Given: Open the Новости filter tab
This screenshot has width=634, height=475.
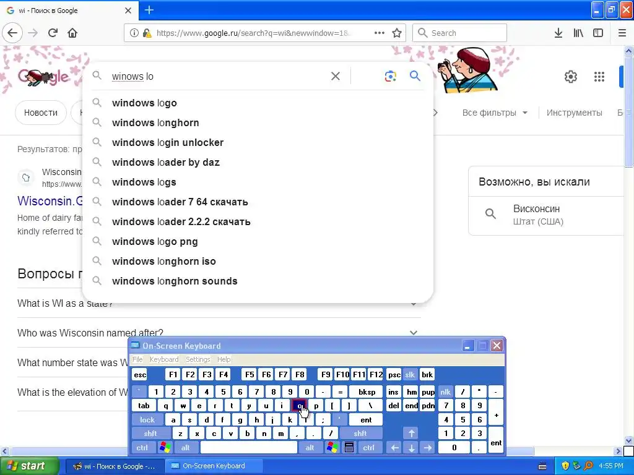Looking at the screenshot, I should coord(40,113).
